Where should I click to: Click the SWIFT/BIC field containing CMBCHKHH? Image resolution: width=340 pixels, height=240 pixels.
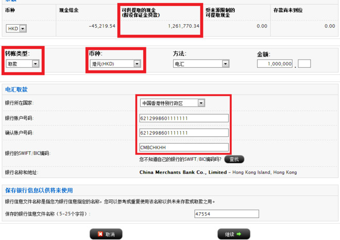pyautogui.click(x=184, y=147)
